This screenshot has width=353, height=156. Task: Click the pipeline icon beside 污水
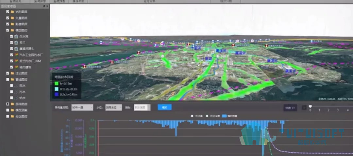(16, 92)
